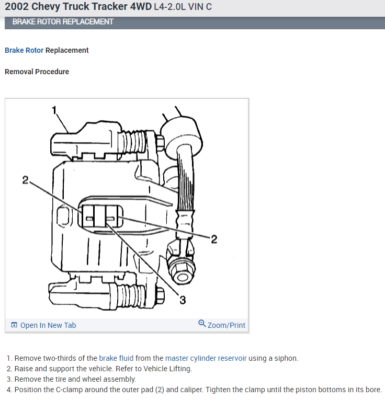
Task: Click the right callout 2 near the hose
Action: (214, 239)
